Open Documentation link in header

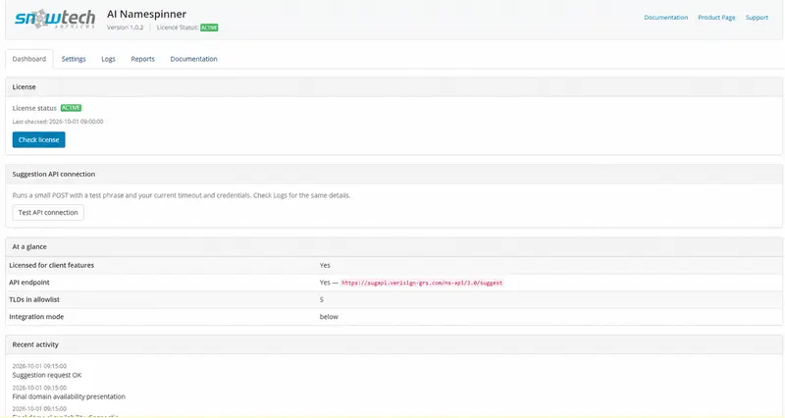tap(666, 17)
